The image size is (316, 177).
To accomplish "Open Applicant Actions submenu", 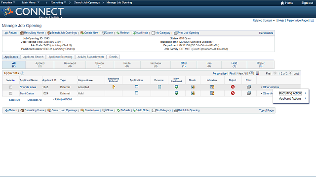I will tap(290, 98).
